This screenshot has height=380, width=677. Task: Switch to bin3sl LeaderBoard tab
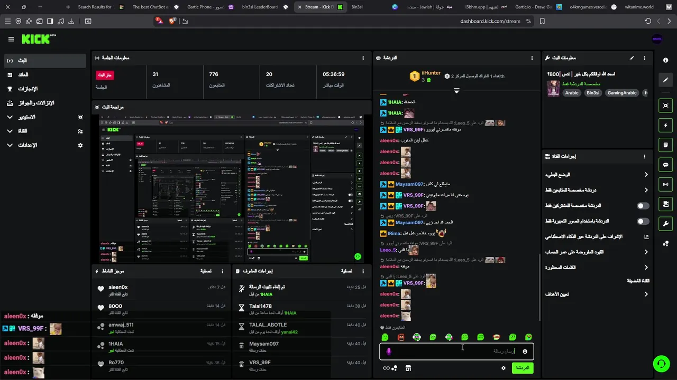coord(264,7)
